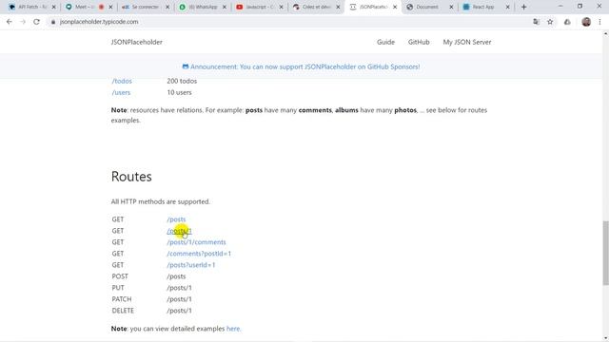Open the GET /posts route link

176,219
